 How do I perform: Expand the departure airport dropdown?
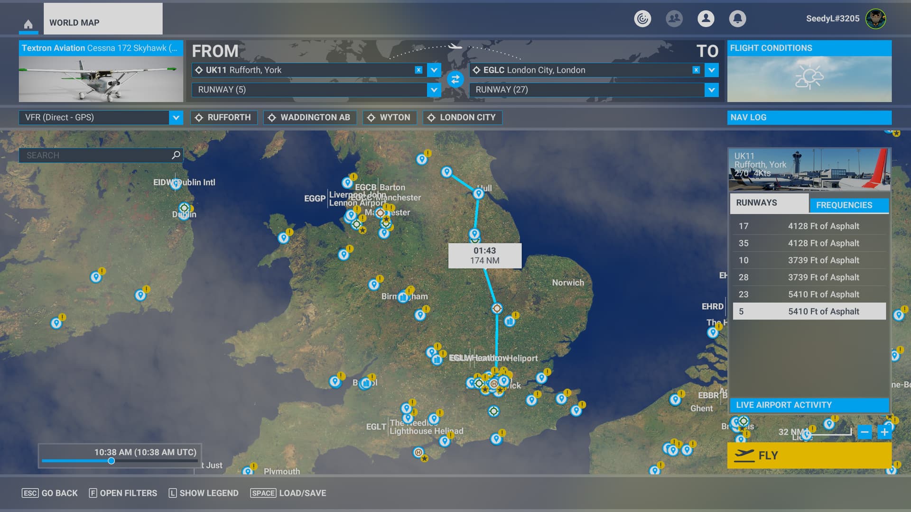tap(434, 70)
